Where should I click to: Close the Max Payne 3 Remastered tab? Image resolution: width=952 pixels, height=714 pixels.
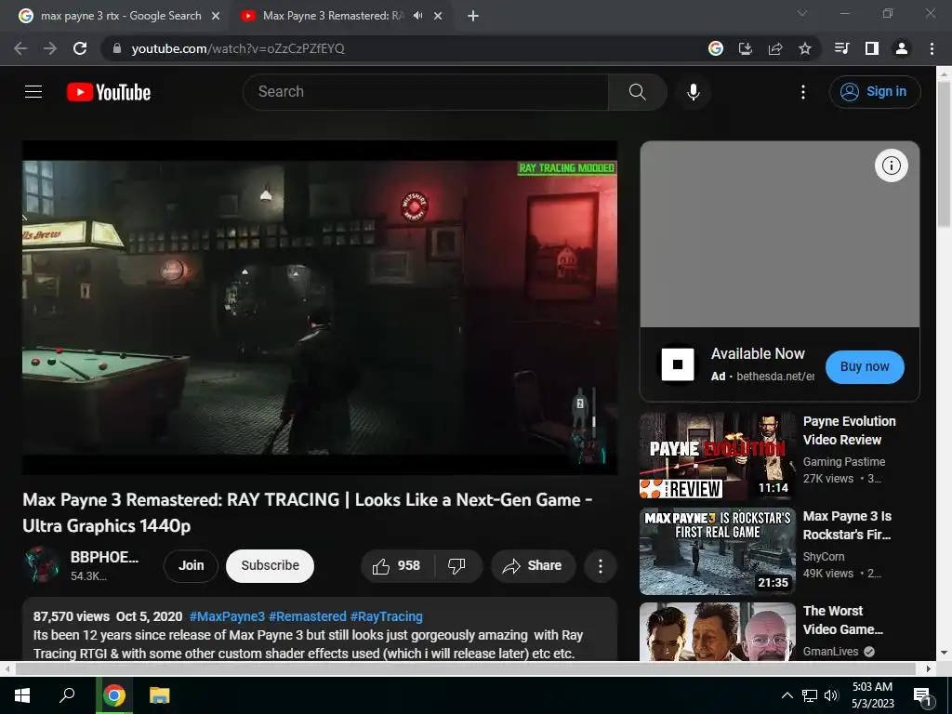tap(438, 16)
